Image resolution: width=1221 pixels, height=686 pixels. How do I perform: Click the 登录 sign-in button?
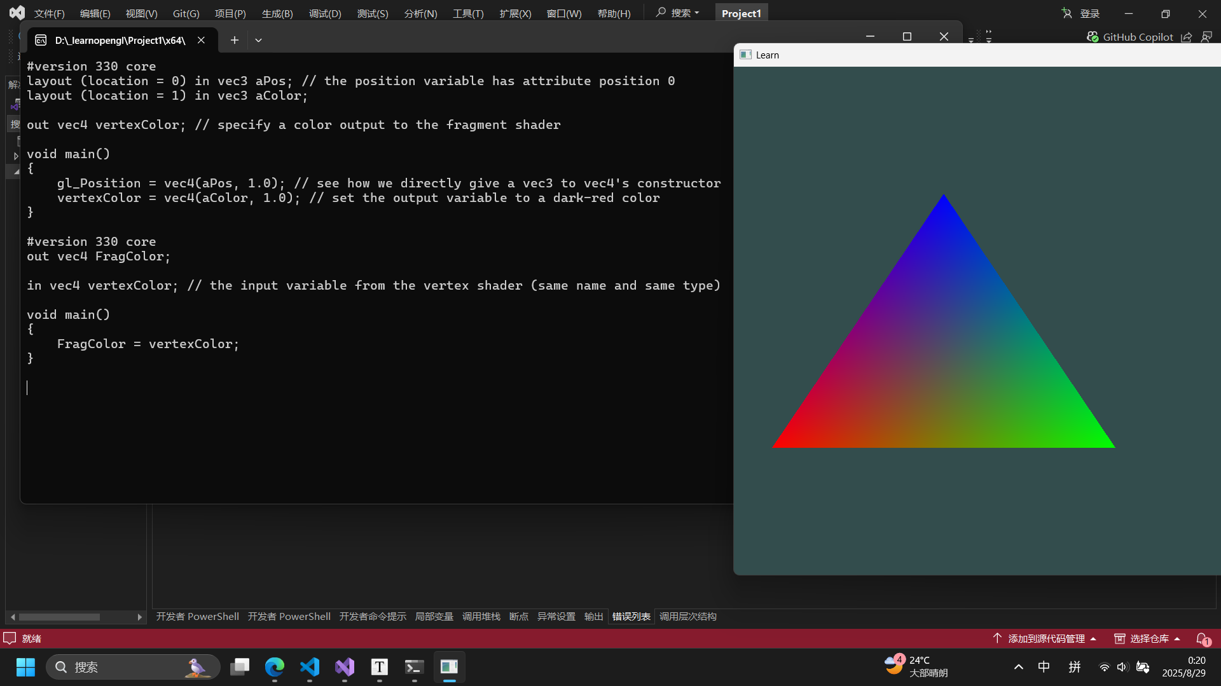[1089, 13]
